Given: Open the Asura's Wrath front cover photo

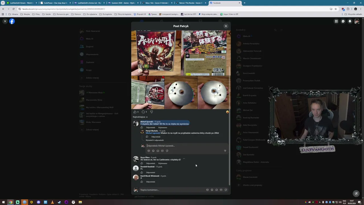Looking at the screenshot, I should point(156,53).
